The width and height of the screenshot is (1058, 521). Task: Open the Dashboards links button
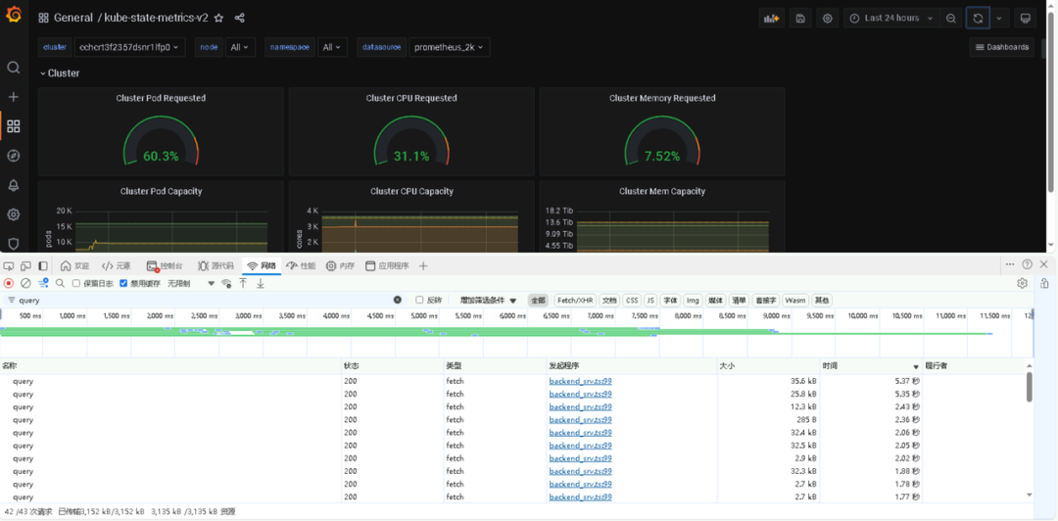tap(1002, 47)
